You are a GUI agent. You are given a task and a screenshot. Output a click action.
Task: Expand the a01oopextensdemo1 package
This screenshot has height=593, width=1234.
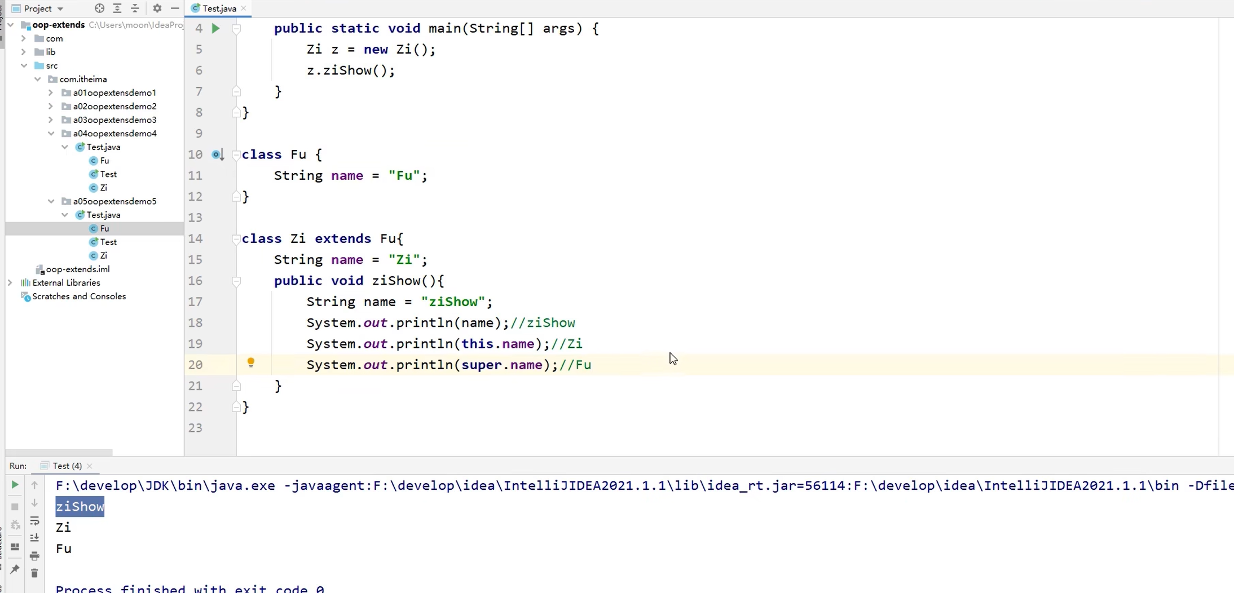(x=50, y=92)
